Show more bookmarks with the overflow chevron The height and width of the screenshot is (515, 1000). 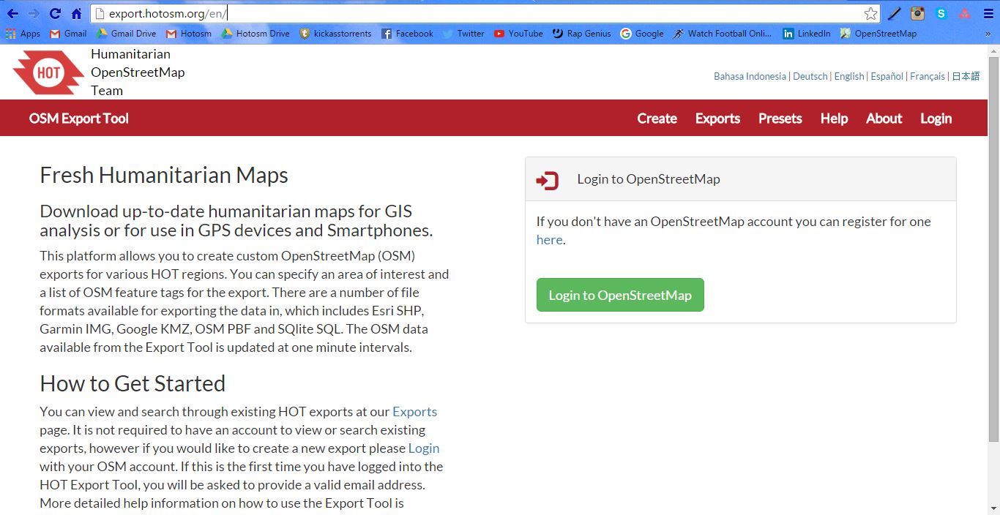(988, 34)
